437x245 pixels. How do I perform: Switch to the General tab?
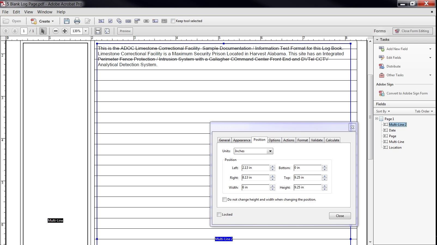click(224, 140)
